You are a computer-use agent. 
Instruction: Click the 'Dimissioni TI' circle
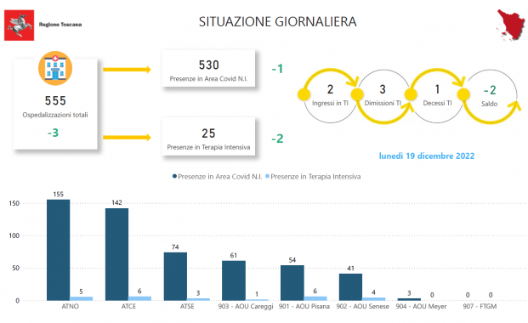click(x=383, y=96)
